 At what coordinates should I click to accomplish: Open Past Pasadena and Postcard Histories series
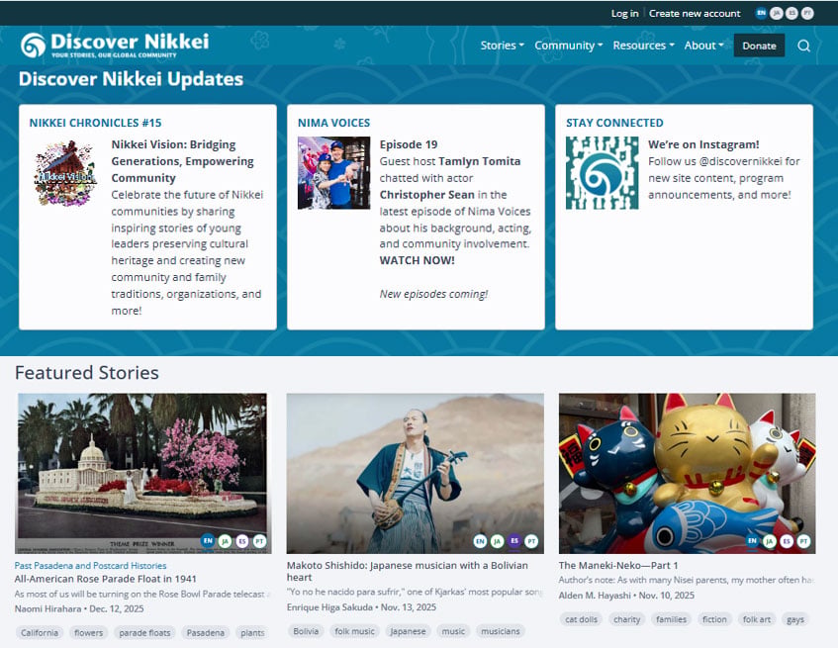[x=90, y=565]
